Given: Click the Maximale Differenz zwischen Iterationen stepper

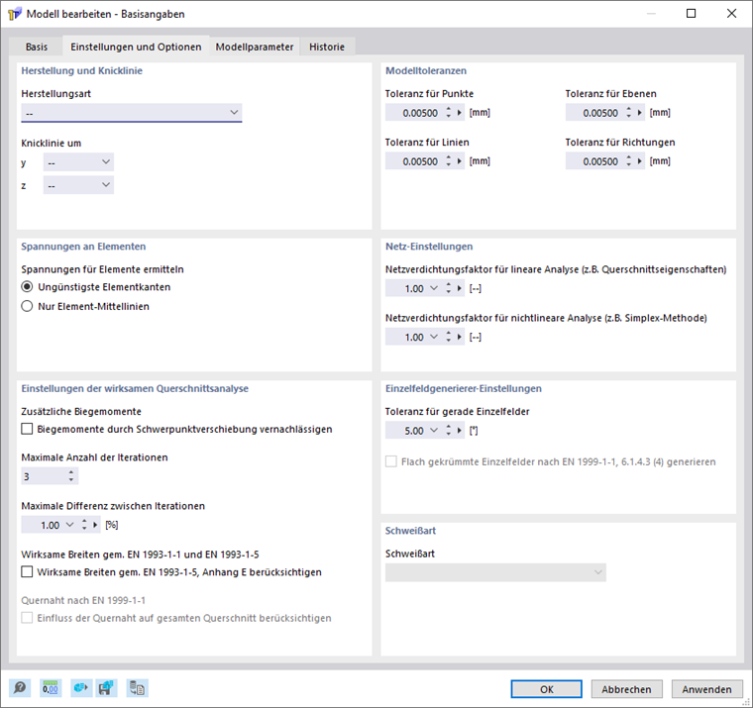Looking at the screenshot, I should 84,525.
